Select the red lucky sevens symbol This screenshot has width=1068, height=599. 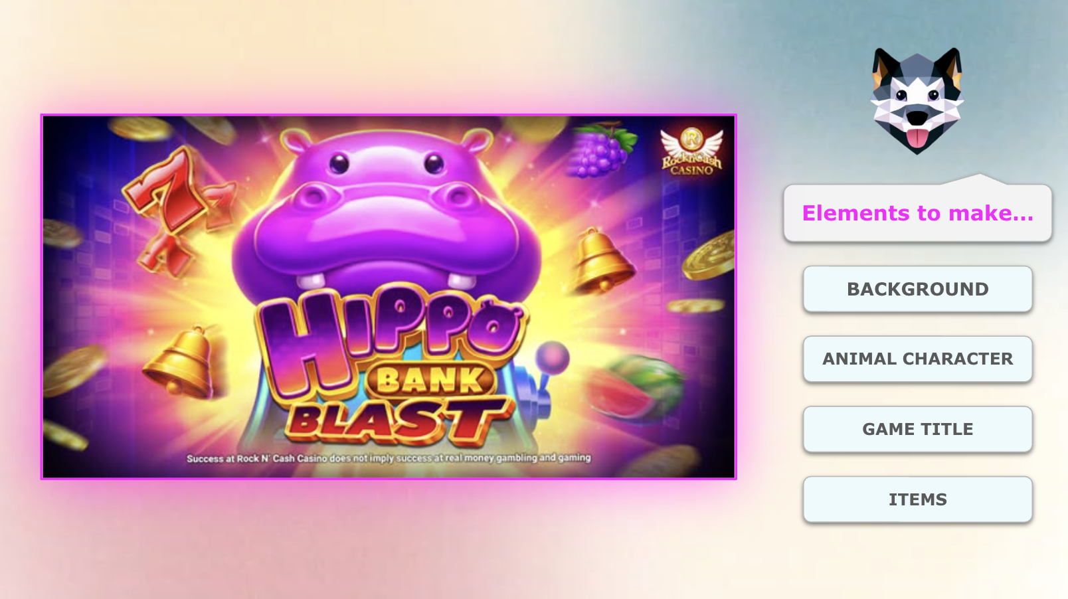pyautogui.click(x=176, y=209)
